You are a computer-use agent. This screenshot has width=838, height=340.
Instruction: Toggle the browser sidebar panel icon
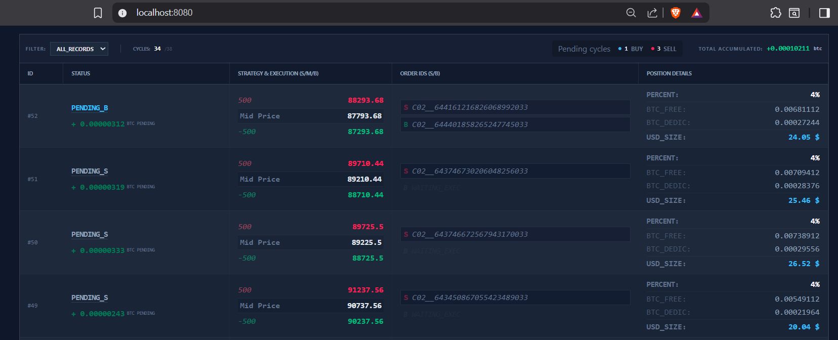[824, 13]
